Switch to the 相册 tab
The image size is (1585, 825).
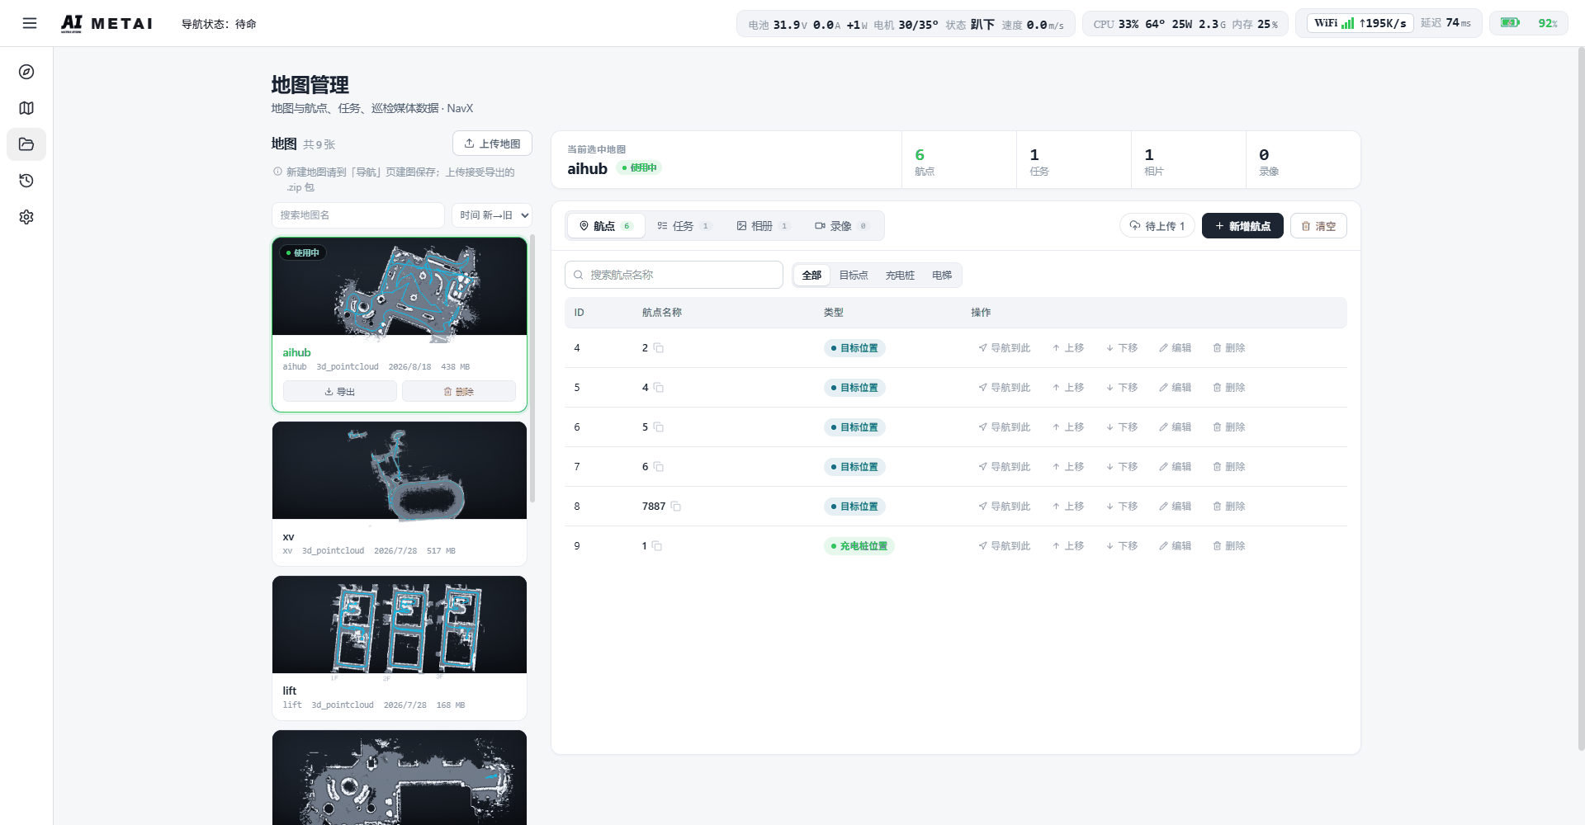pos(763,226)
